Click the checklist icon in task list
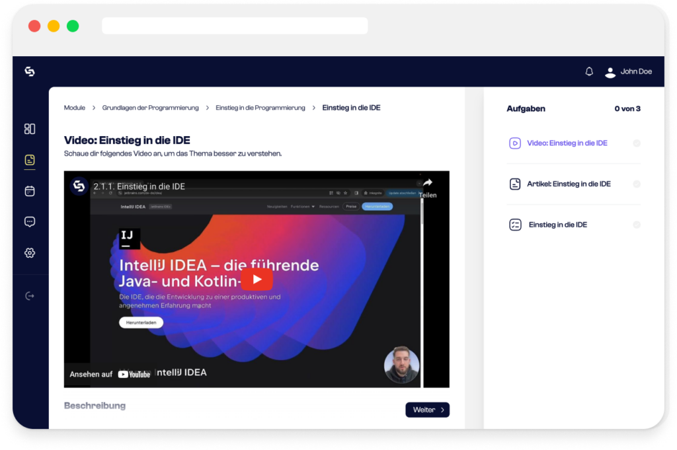Image resolution: width=677 pixels, height=450 pixels. 515,225
